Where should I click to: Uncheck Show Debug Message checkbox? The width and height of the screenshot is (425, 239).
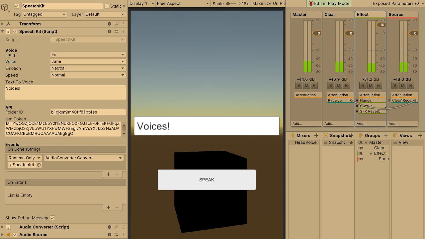point(52,218)
